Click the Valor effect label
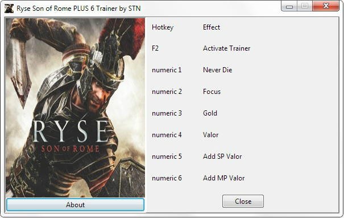 coord(210,135)
